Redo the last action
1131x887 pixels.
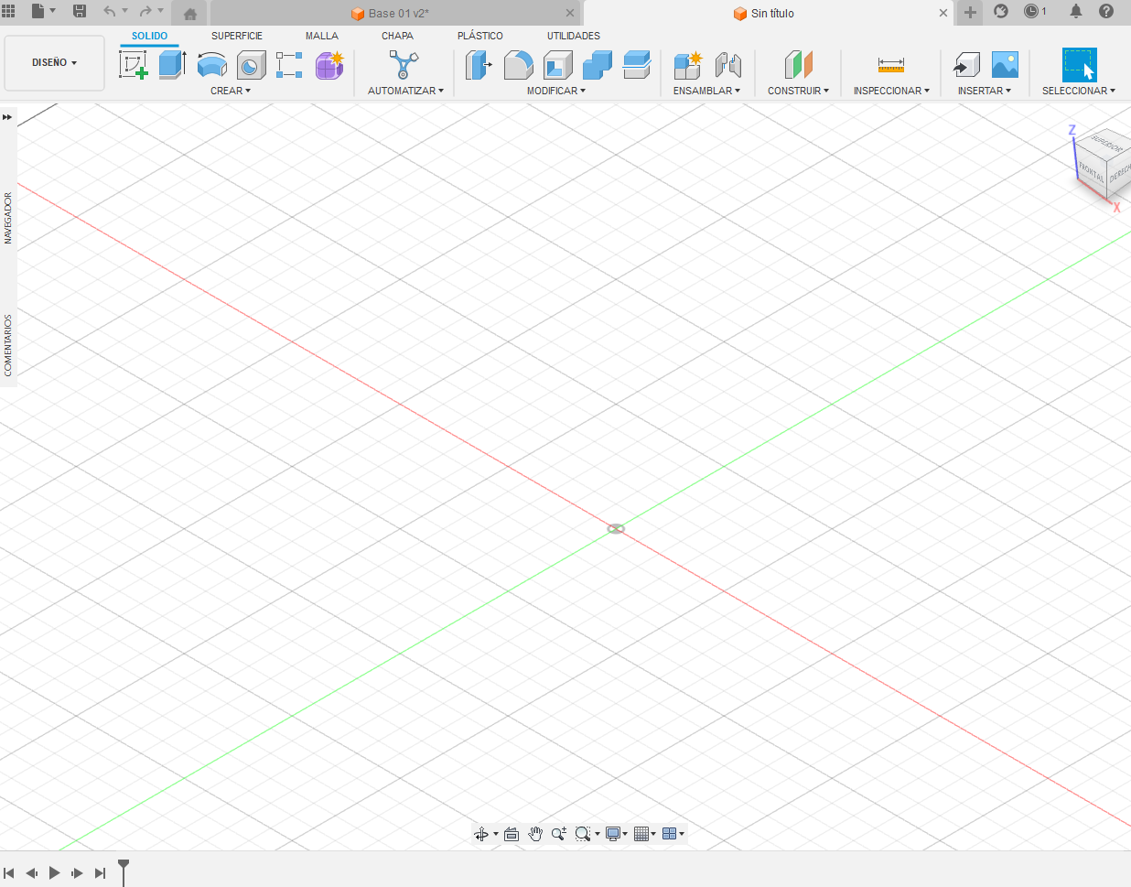(x=145, y=11)
